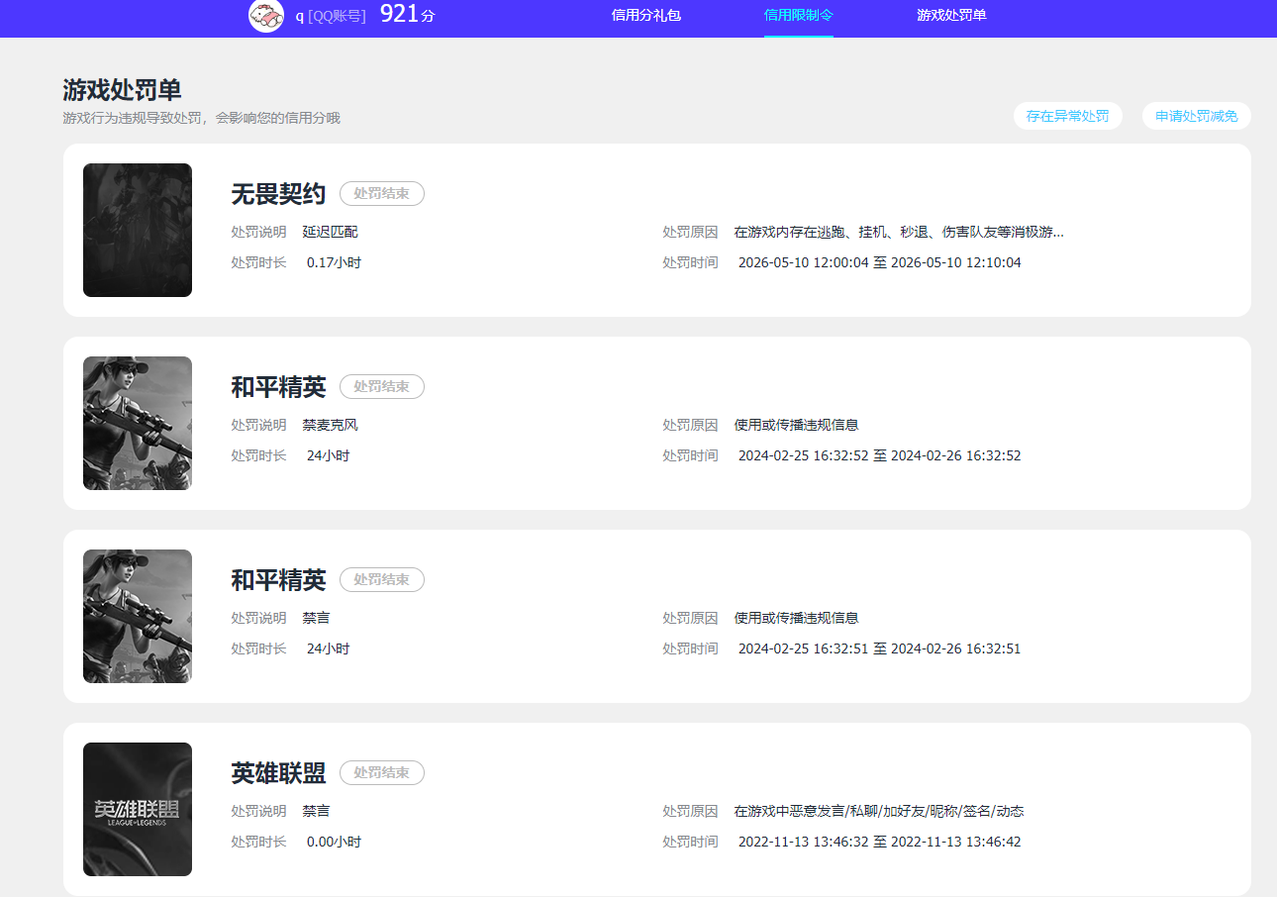The height and width of the screenshot is (897, 1277).
Task: Click the 0.17小时 duration value
Action: click(335, 262)
